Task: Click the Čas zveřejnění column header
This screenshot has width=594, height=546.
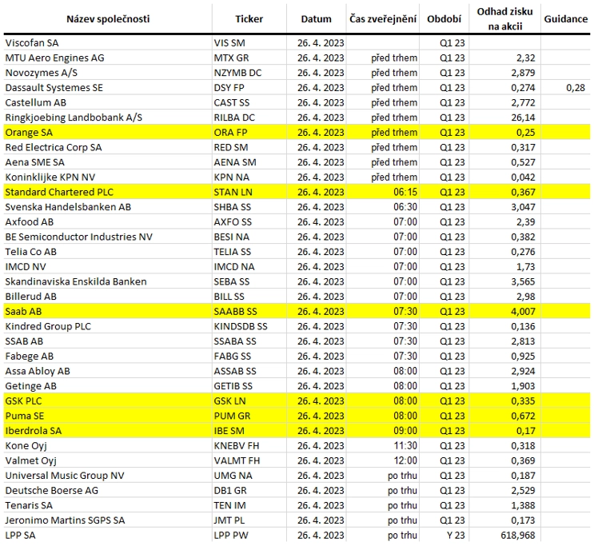Action: coord(383,19)
